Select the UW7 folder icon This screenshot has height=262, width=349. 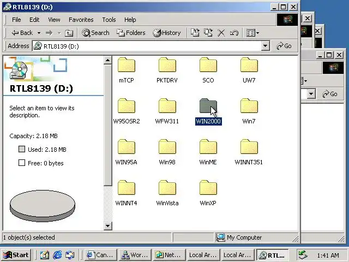pos(249,65)
